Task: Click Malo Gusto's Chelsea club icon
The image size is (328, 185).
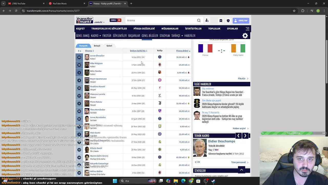Action: [160, 134]
